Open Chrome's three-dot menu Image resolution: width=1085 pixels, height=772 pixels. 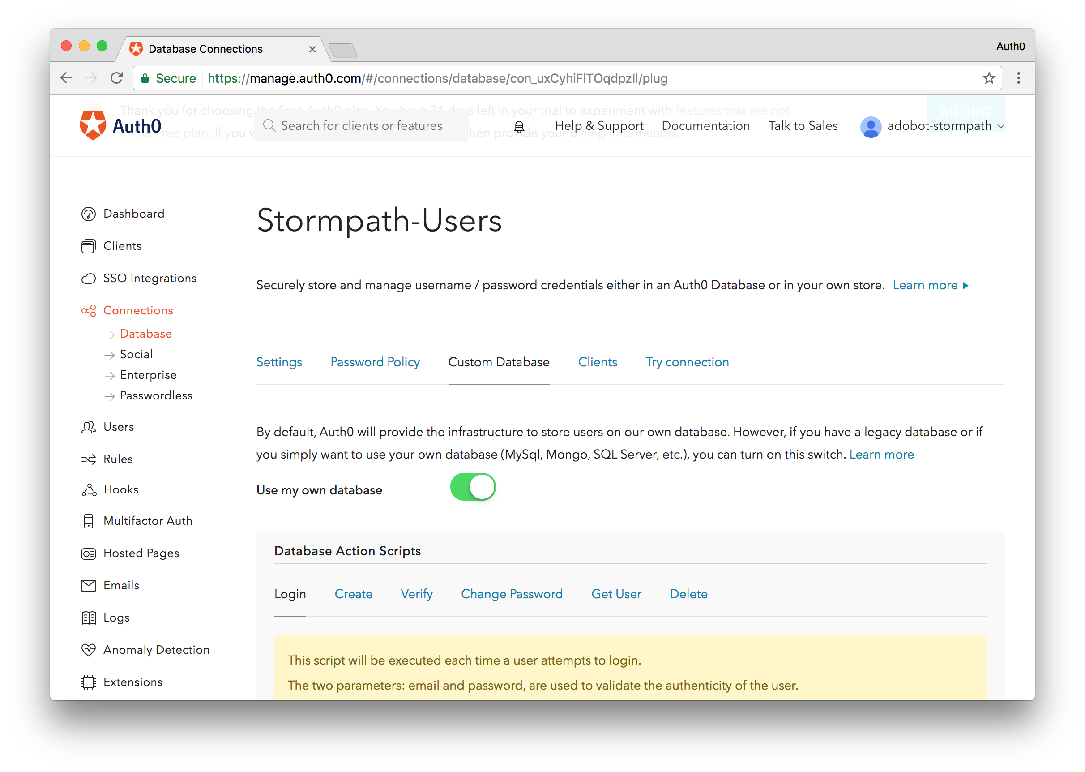tap(1018, 78)
